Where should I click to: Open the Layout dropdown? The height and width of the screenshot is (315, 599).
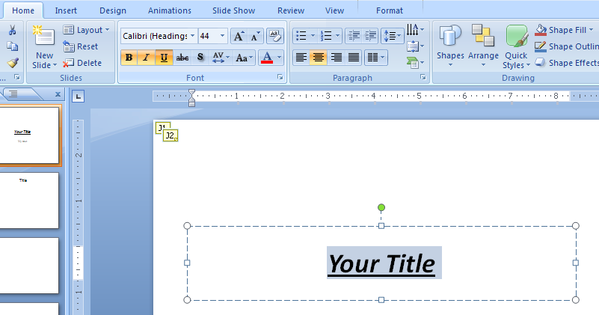(x=86, y=30)
